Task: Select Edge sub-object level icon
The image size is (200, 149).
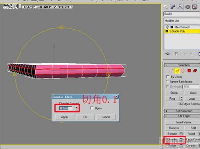Action: tap(177, 70)
